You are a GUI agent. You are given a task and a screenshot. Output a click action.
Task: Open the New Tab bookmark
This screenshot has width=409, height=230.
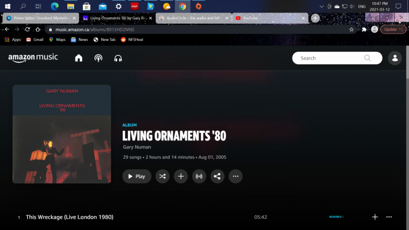coord(104,40)
